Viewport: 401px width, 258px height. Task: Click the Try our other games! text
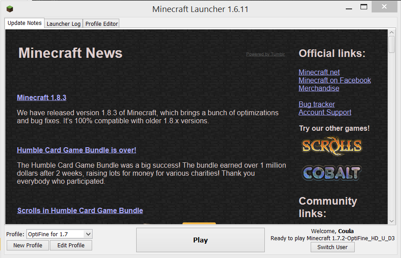coord(334,129)
